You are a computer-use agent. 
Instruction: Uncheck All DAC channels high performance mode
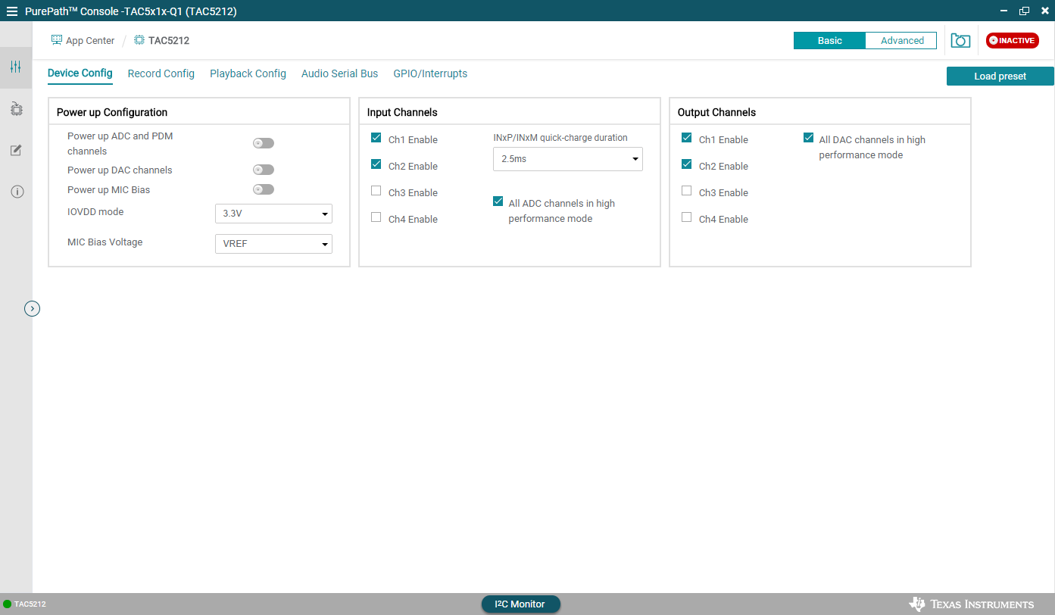(x=808, y=138)
